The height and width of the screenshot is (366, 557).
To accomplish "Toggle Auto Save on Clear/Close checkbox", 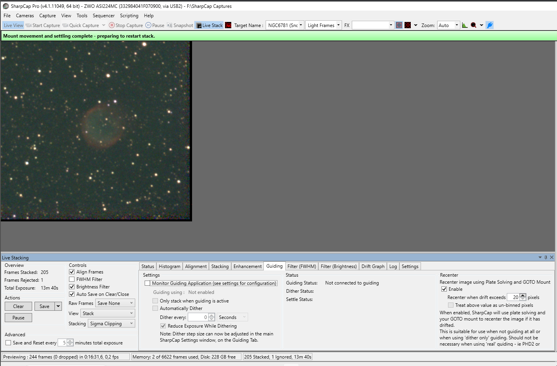I will point(72,294).
